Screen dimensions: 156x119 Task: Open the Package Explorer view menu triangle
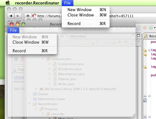[x=139, y=42]
